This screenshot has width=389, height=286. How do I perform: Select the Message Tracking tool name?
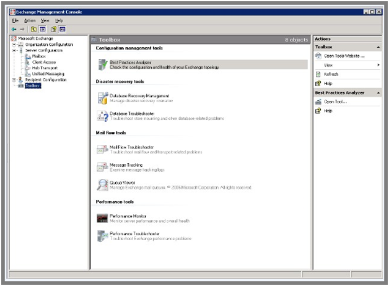click(126, 165)
